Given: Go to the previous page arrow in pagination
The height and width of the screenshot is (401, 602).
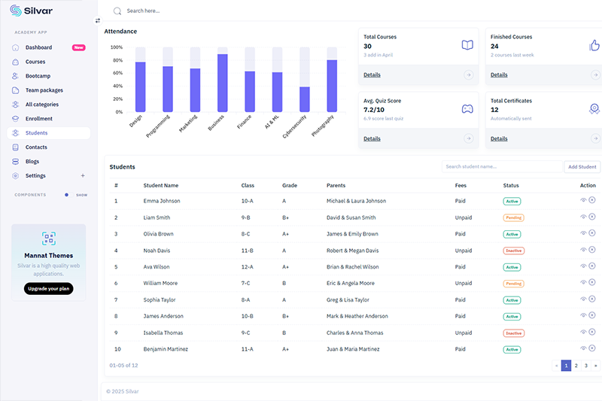Looking at the screenshot, I should pyautogui.click(x=557, y=366).
